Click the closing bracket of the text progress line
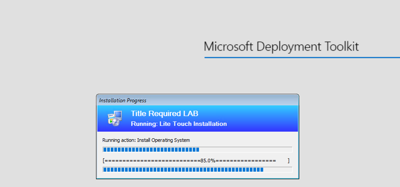 pyautogui.click(x=289, y=161)
